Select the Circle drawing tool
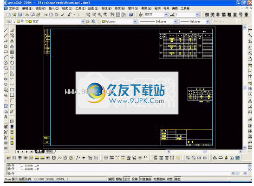Image resolution: width=254 pixels, height=186 pixels. [x=6, y=63]
